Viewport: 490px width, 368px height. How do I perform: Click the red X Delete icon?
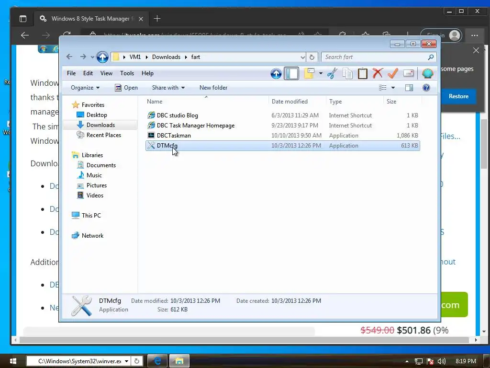point(378,73)
